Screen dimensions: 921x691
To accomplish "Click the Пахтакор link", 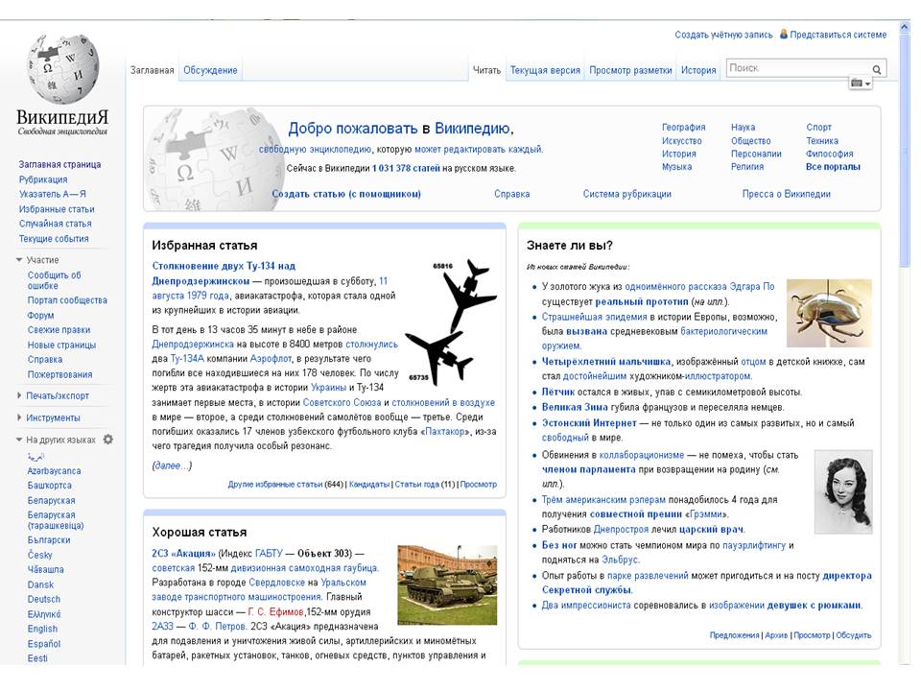I will pyautogui.click(x=443, y=431).
